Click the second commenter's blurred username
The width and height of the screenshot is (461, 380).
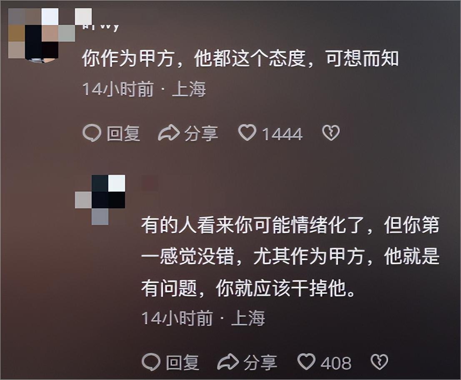[x=150, y=183]
